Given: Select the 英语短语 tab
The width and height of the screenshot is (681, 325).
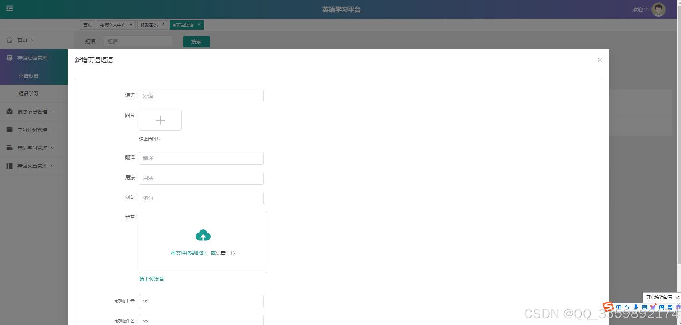Looking at the screenshot, I should (185, 25).
